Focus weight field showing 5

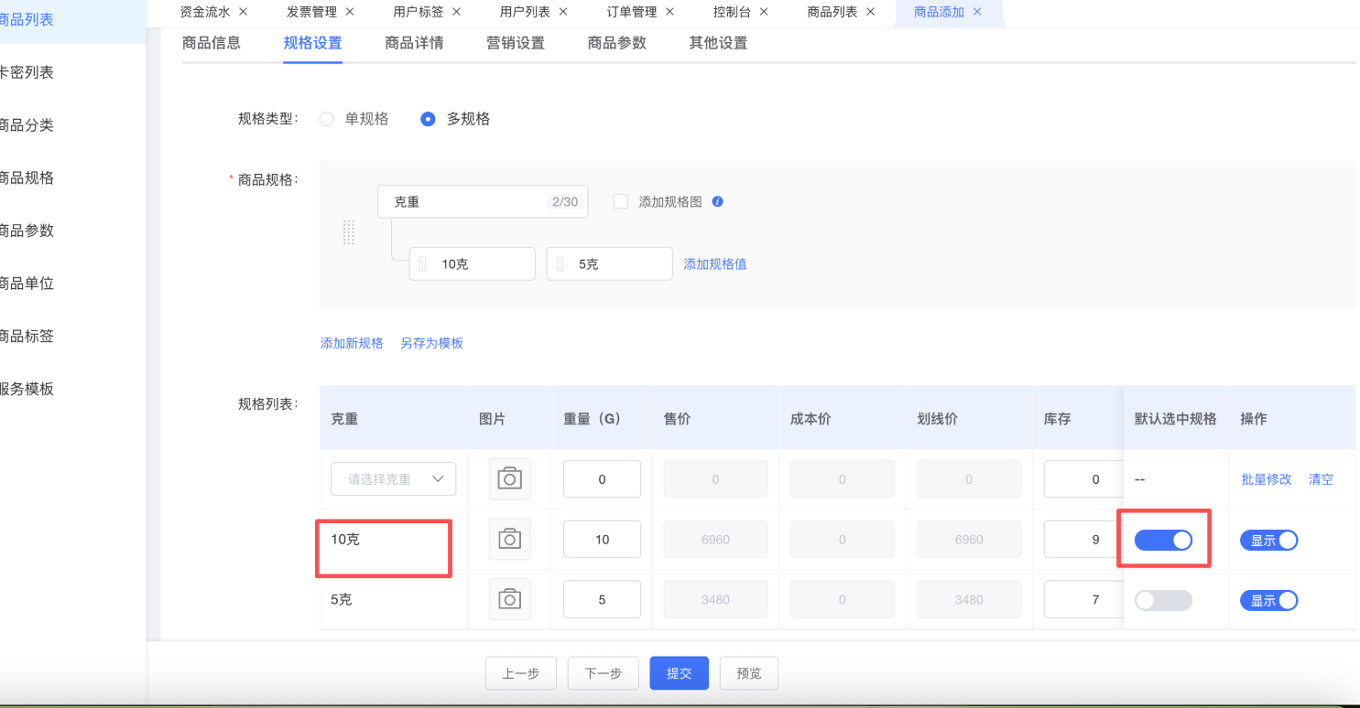coord(602,600)
